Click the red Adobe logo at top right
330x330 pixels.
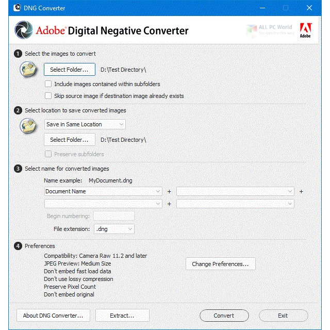click(305, 30)
